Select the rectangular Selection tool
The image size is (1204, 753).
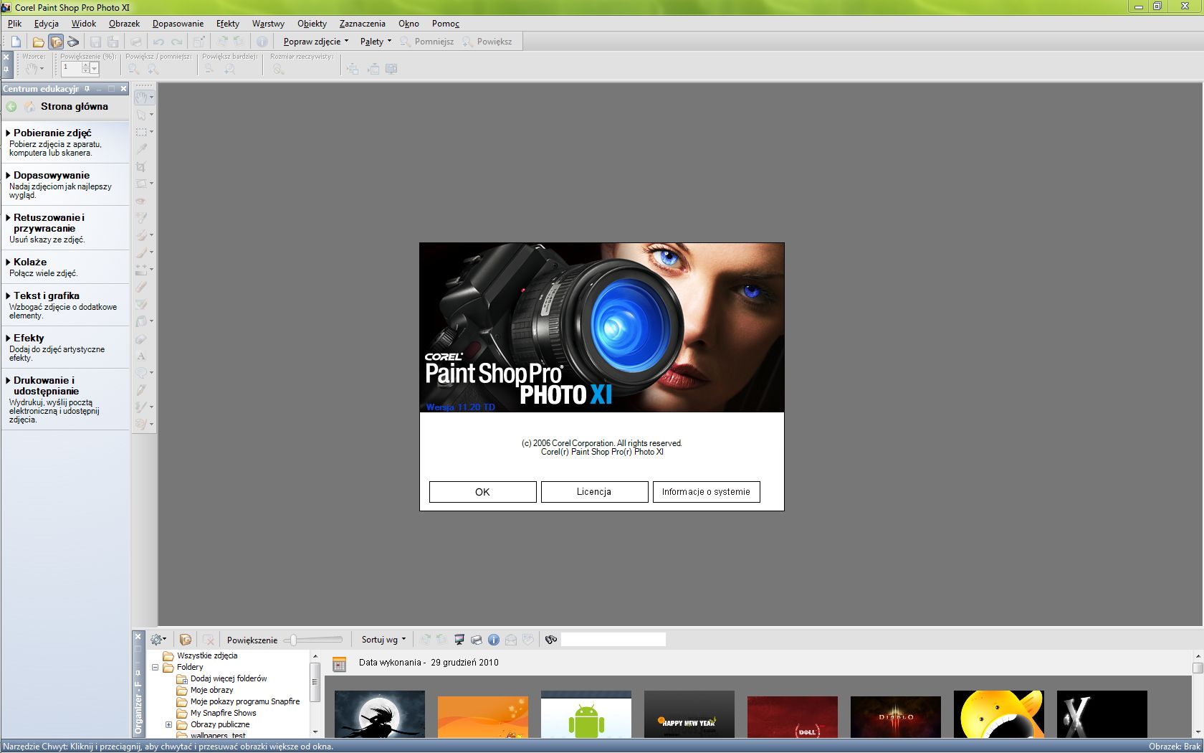point(141,132)
